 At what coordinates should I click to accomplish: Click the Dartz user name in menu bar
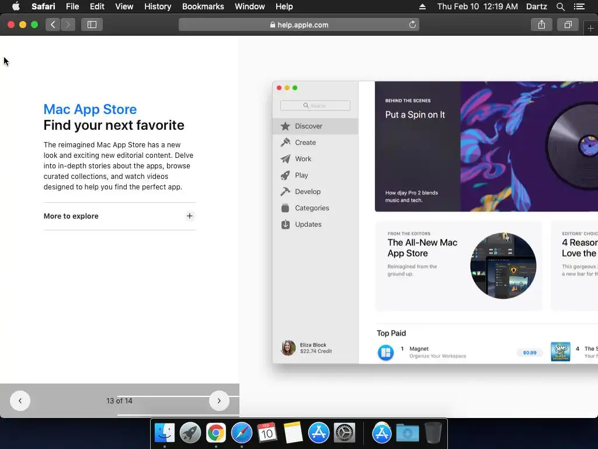536,6
